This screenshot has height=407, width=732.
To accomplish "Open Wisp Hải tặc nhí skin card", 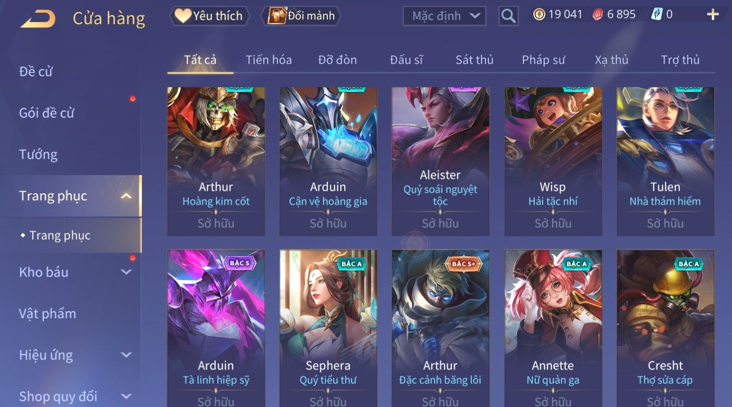I will point(553,162).
